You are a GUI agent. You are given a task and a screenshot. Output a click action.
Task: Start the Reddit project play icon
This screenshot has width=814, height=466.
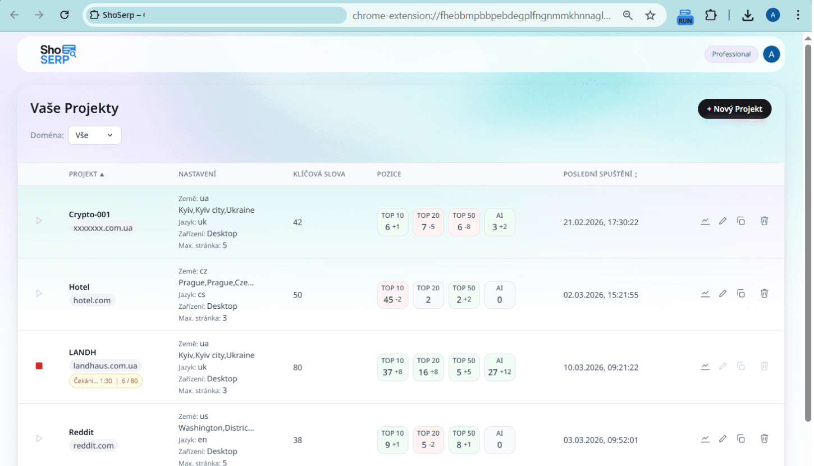39,438
